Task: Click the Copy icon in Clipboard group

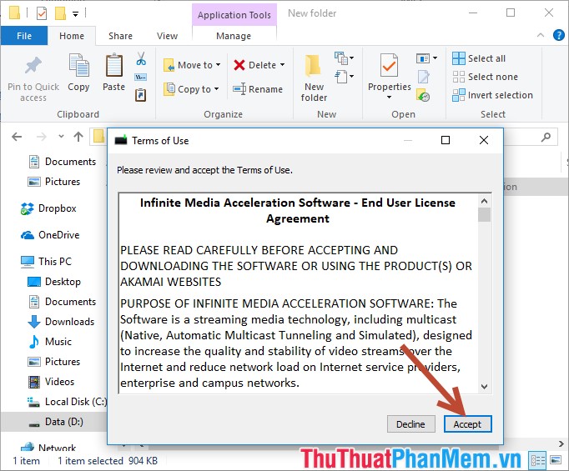Action: pyautogui.click(x=78, y=65)
